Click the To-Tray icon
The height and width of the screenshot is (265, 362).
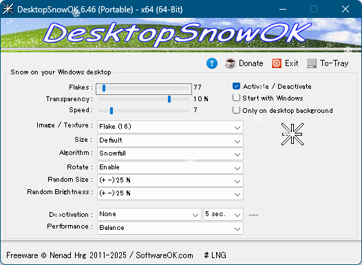[312, 63]
